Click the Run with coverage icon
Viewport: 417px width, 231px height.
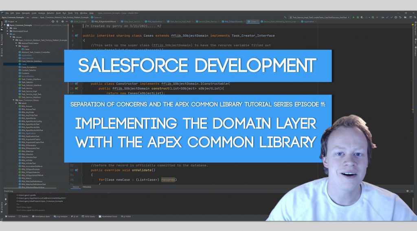point(362,17)
